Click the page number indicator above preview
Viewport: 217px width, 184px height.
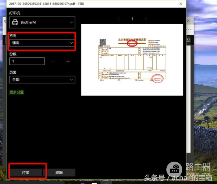tap(132, 18)
